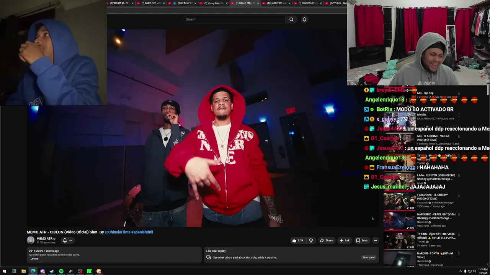Screen dimensions: 490x275
Task: Switch to the Young Avii browser tab
Action: tap(213, 3)
